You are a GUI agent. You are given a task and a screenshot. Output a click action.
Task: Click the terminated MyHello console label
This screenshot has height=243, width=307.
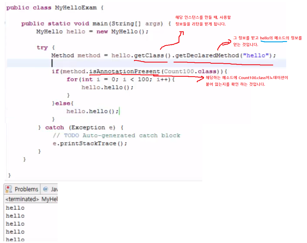point(31,199)
